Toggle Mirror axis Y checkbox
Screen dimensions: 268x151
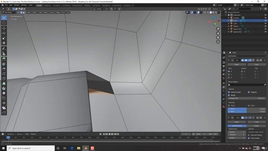[229, 75]
